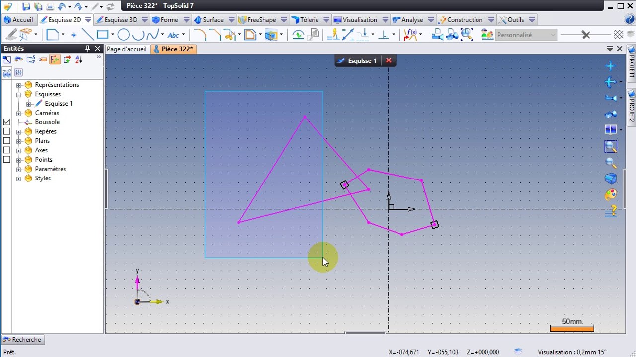
Task: Click the Recherche button at bottom left
Action: tap(23, 340)
